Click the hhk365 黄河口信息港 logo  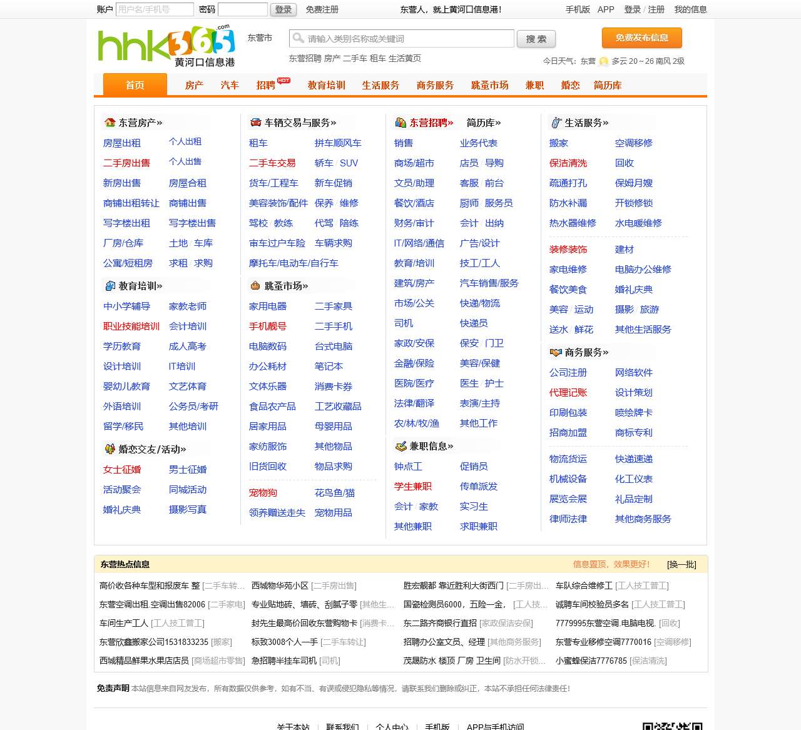point(166,45)
